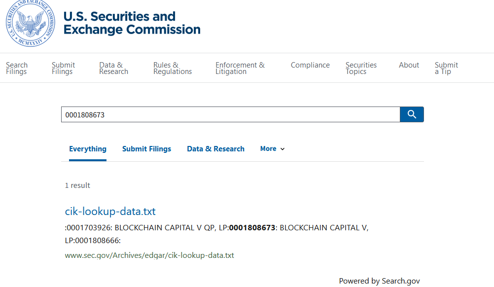
Task: Open the Securities Topics menu
Action: click(361, 68)
